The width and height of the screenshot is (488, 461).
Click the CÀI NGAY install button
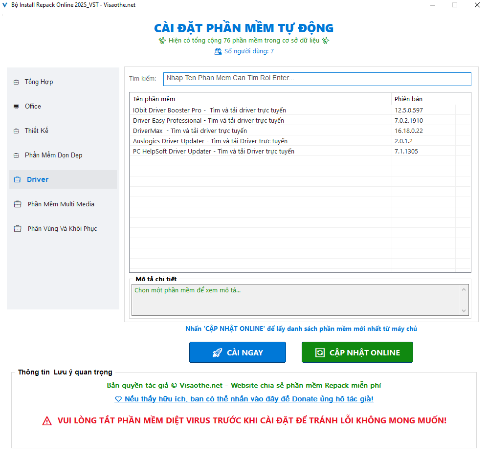(238, 352)
